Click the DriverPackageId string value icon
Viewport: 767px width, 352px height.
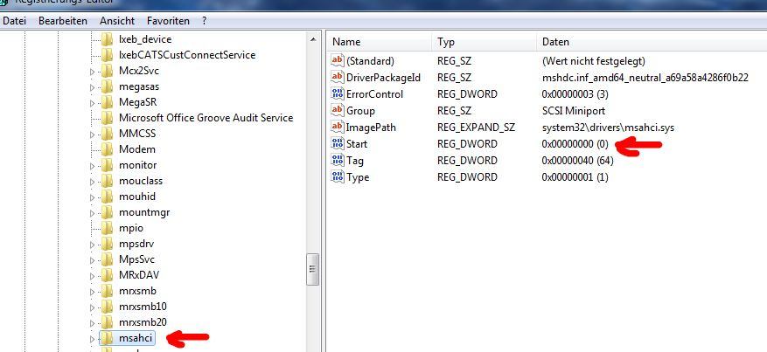click(338, 78)
